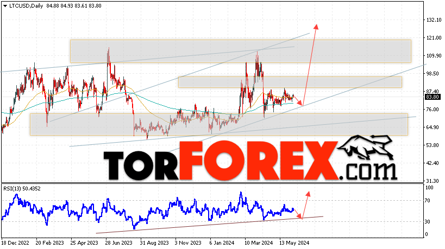Click the LTCUSD,Daily chart title
Viewport: 445px width, 249px height.
pyautogui.click(x=26, y=5)
